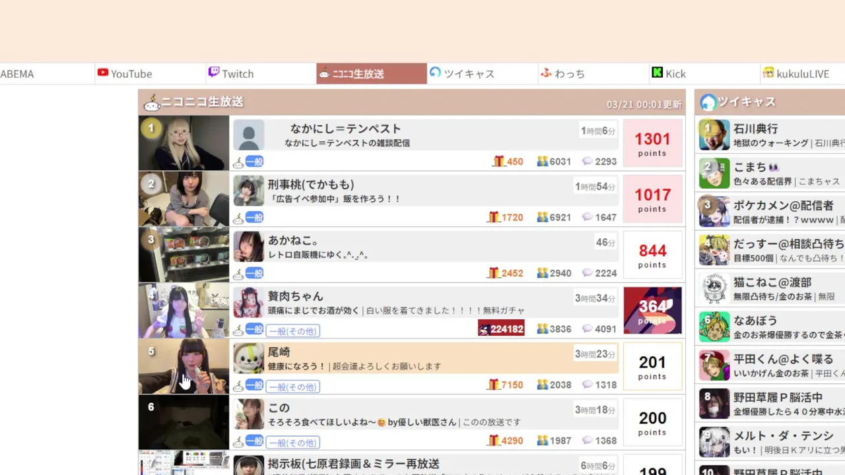Switch to the わっち tab
The height and width of the screenshot is (475, 845).
click(593, 73)
